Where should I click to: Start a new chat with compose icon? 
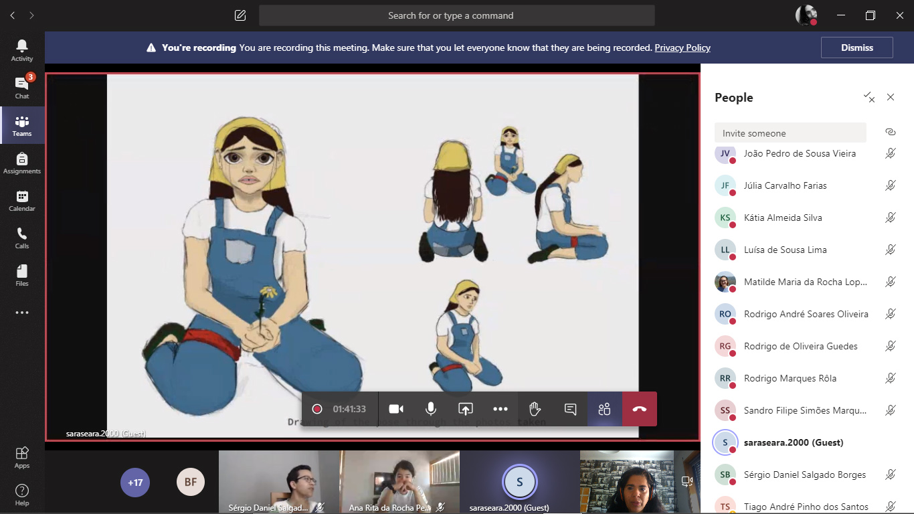(x=240, y=15)
